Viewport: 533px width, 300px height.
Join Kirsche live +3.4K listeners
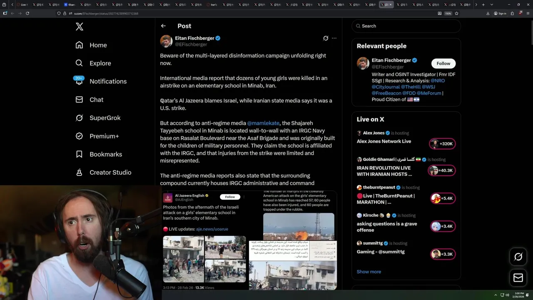(x=443, y=226)
